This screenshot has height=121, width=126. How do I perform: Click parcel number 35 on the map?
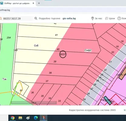tap(42, 96)
